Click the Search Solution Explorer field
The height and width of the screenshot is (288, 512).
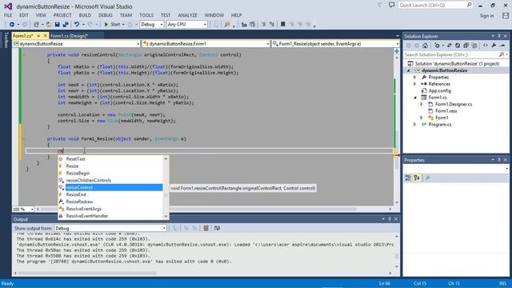tap(456, 54)
